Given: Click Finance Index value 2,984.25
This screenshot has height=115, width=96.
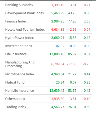Looking at the screenshot, I should tap(58, 21).
